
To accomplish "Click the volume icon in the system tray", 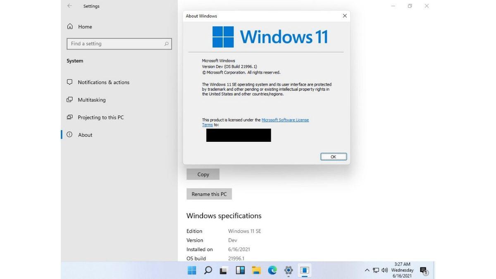I will (385, 270).
